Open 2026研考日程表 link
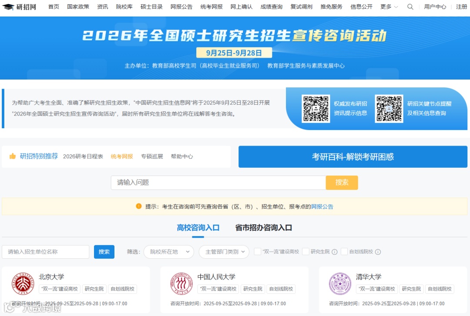The width and height of the screenshot is (470, 316). coord(83,156)
